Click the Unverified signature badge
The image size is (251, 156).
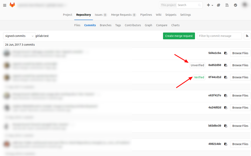[x=197, y=65]
